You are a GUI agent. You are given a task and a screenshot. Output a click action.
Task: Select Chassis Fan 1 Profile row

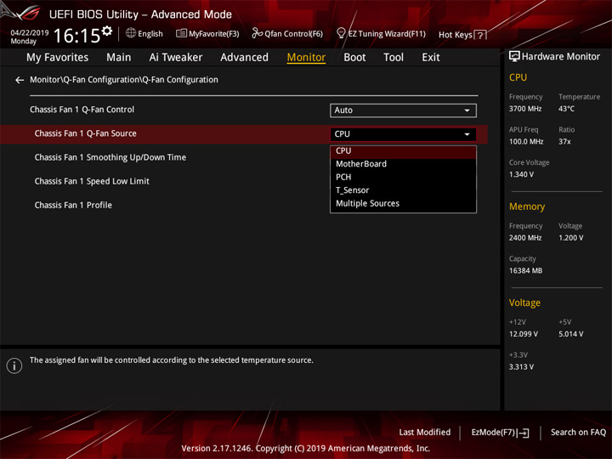[x=73, y=206]
